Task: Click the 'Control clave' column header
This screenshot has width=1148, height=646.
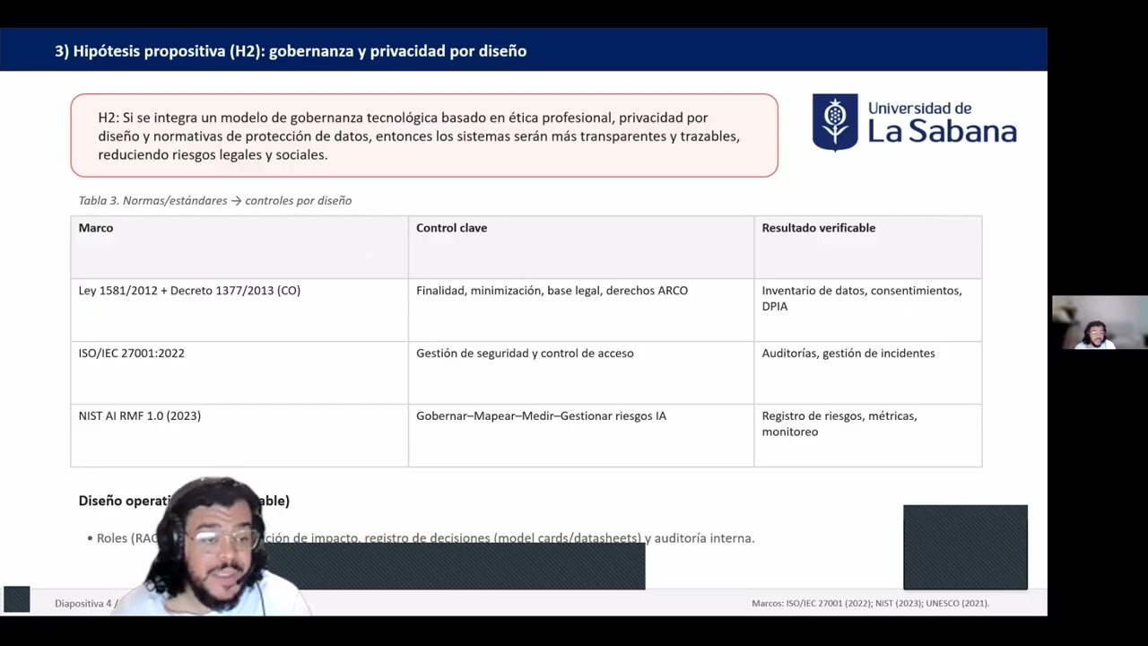Action: [x=581, y=248]
